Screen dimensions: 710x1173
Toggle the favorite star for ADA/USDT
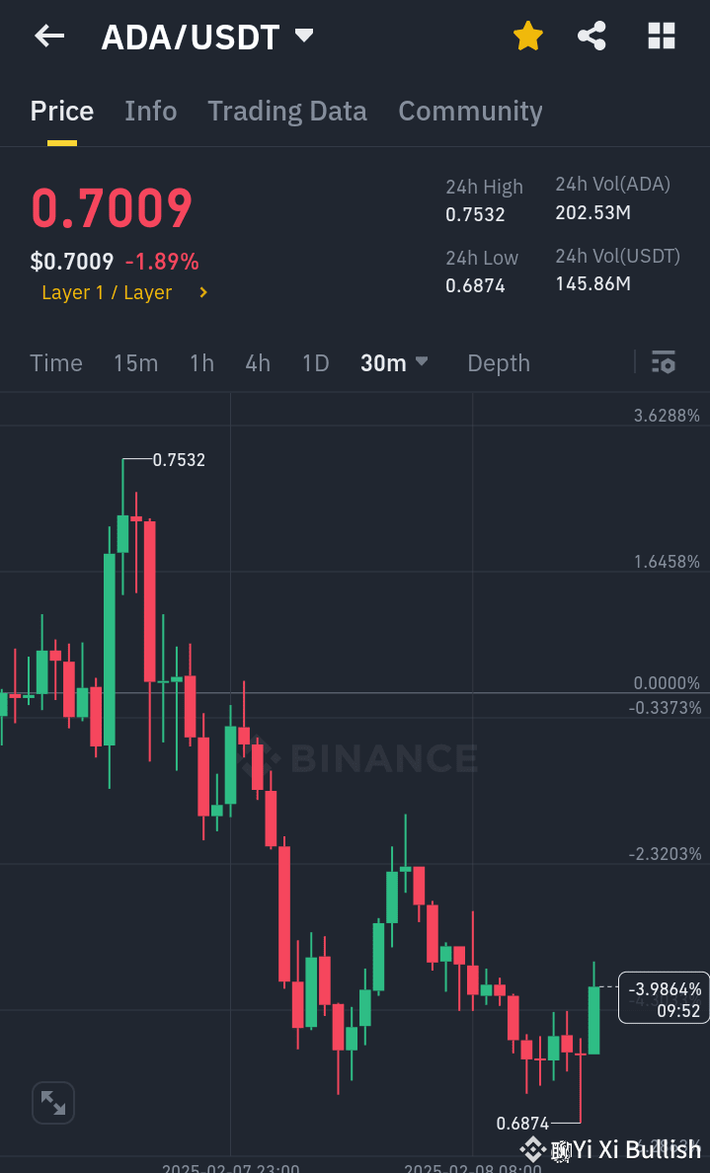(x=528, y=36)
